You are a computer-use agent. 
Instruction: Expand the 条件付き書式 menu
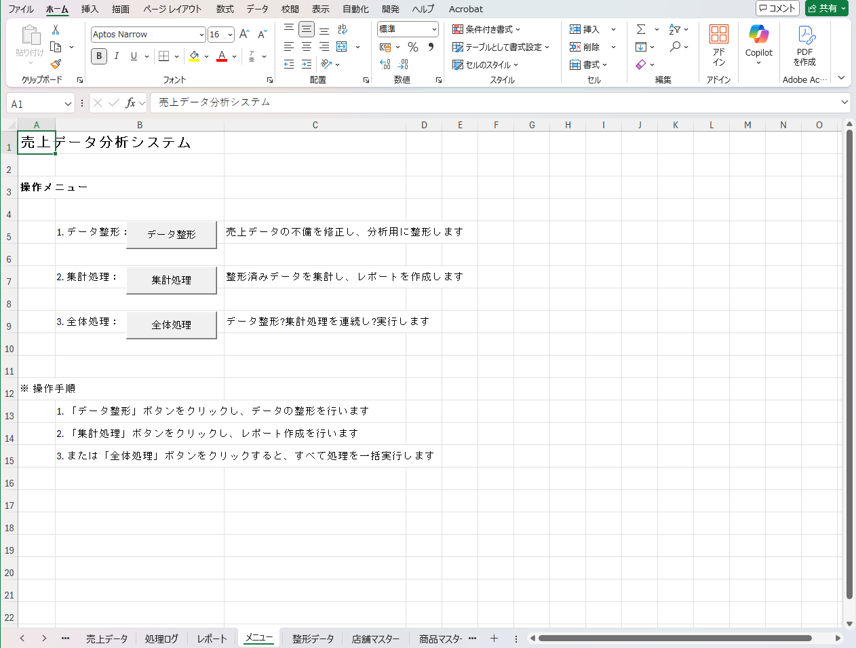click(x=486, y=29)
